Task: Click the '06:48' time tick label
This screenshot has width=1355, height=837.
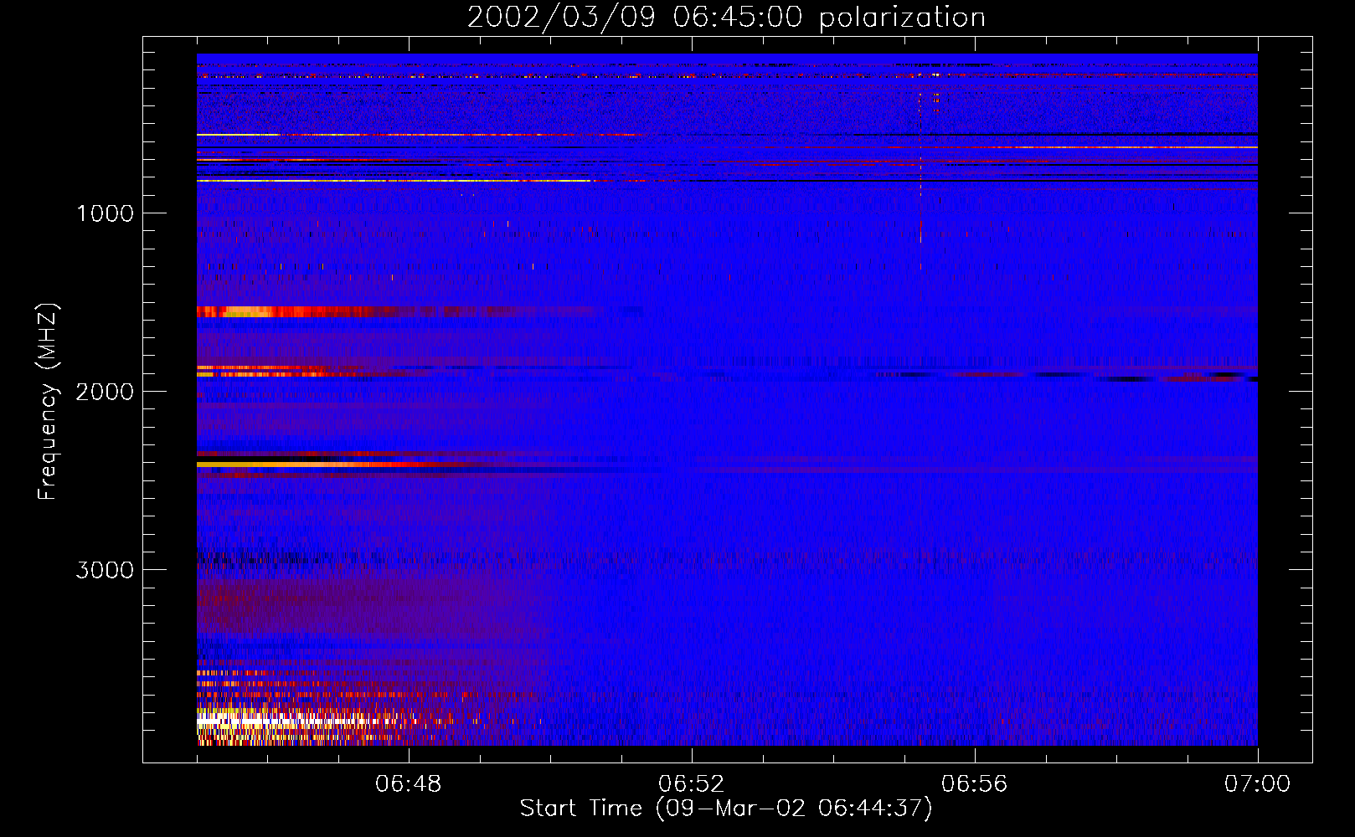Action: [x=409, y=784]
